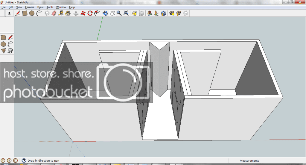Click the third round status bar icon
Viewport: 306px width, 165px height.
click(x=16, y=161)
